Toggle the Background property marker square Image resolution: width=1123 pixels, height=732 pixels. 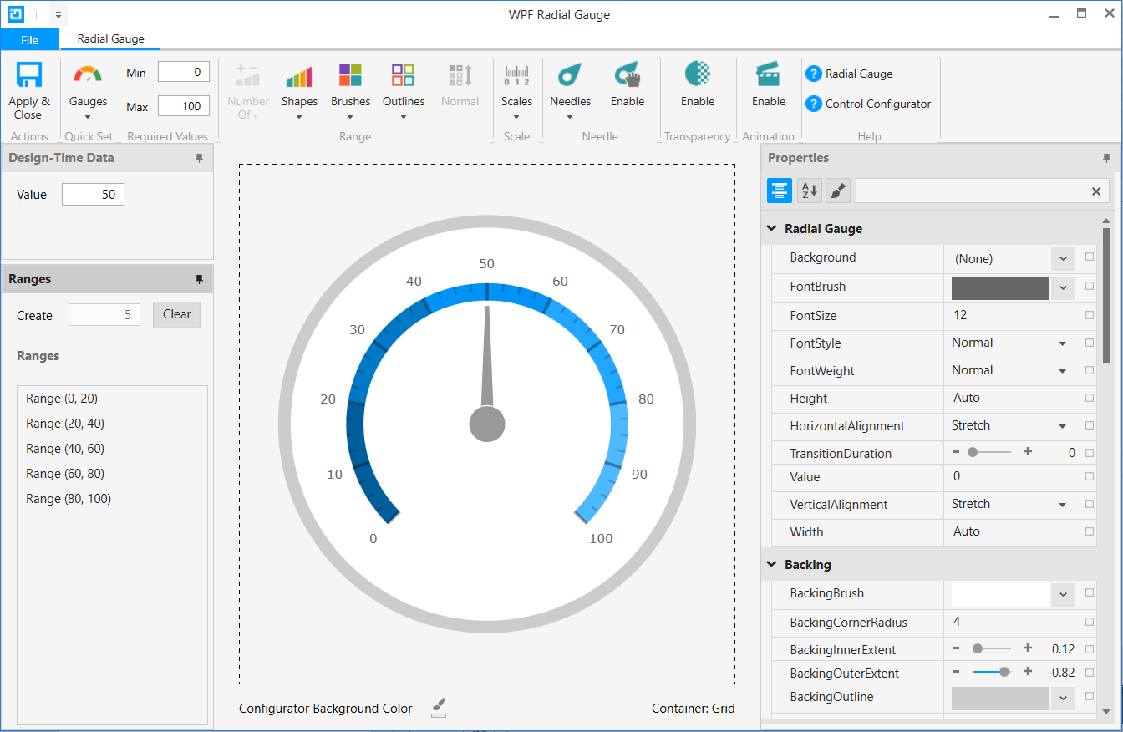[1090, 257]
